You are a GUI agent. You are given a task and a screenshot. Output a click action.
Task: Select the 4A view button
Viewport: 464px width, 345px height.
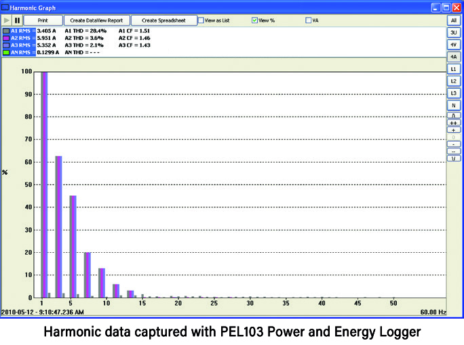[x=454, y=57]
